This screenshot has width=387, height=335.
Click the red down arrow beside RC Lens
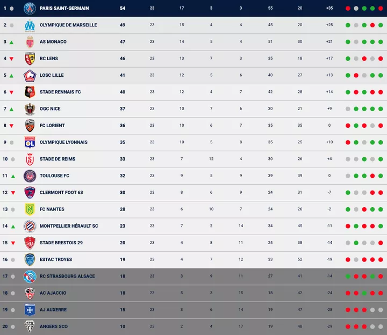(11, 59)
